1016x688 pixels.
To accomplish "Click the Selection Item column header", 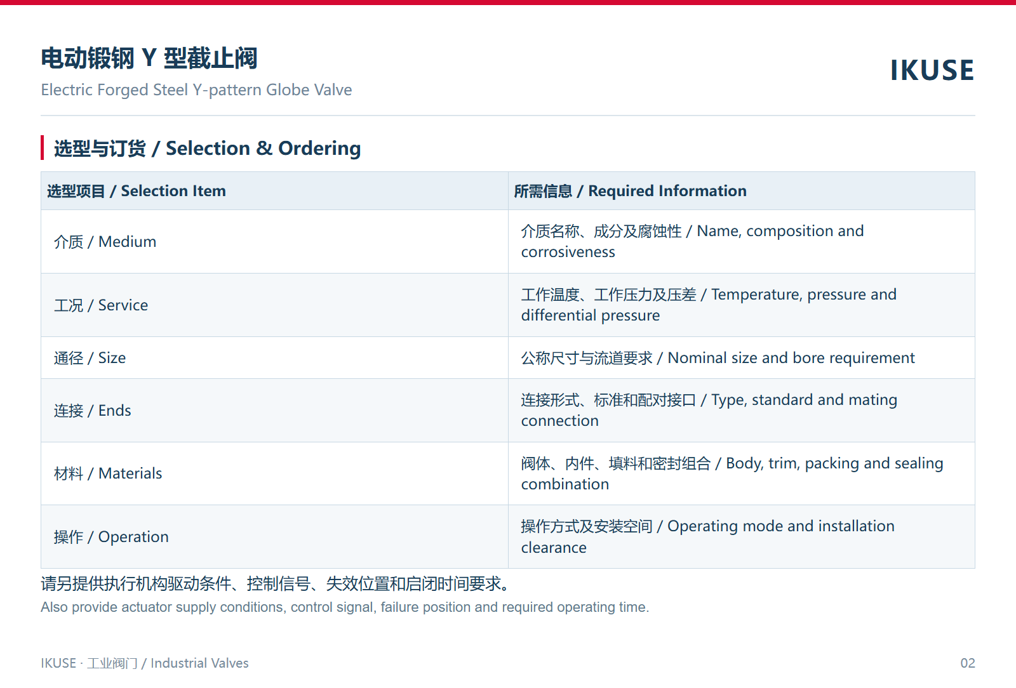I will coord(274,191).
